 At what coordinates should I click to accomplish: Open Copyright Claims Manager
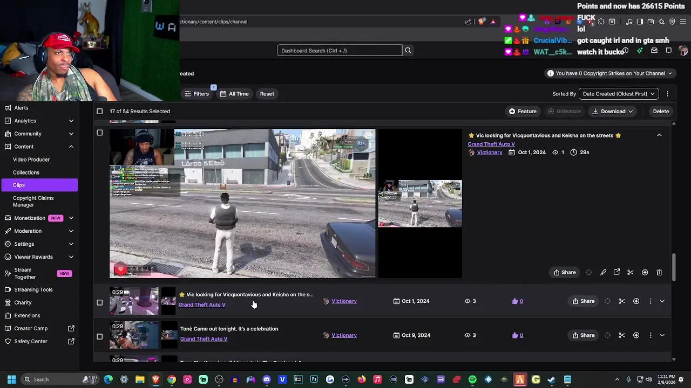tap(33, 202)
